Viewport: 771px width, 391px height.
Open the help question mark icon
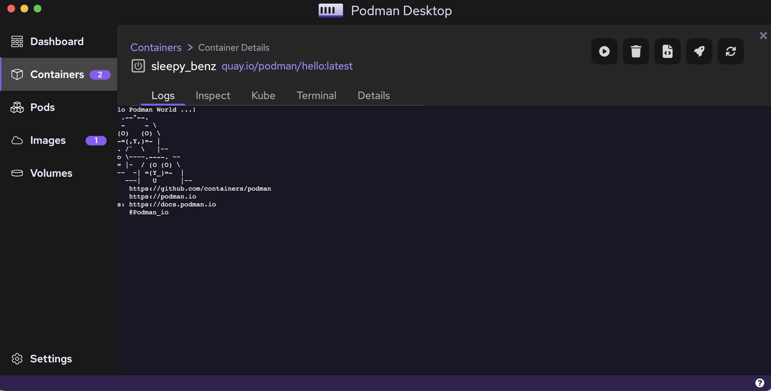coord(759,383)
